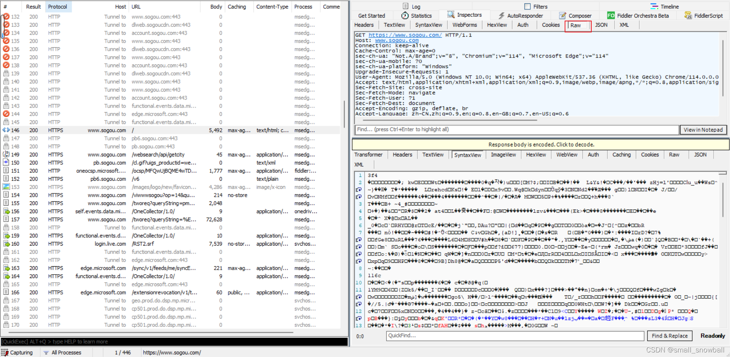The width and height of the screenshot is (730, 357).
Task: Click the Composer pencil icon
Action: (563, 16)
